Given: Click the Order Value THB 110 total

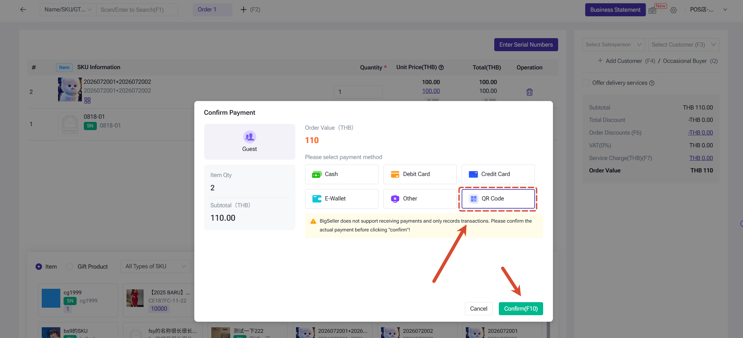Looking at the screenshot, I should click(702, 170).
